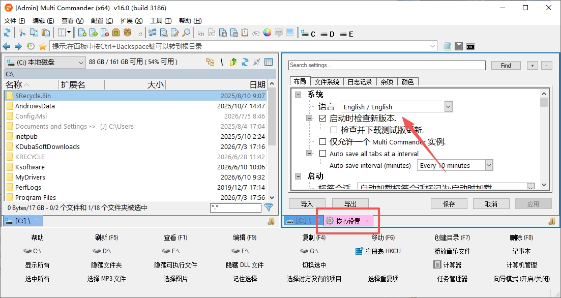Collapse the 系统 tree section
This screenshot has width=561, height=298.
point(298,95)
